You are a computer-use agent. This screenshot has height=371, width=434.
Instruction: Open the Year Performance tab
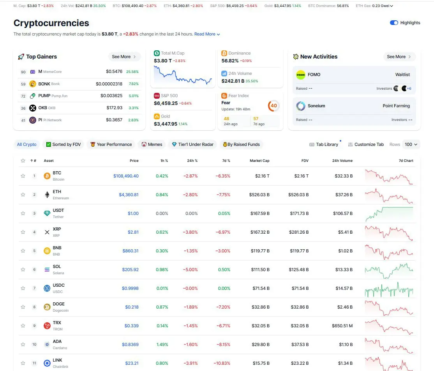[111, 144]
